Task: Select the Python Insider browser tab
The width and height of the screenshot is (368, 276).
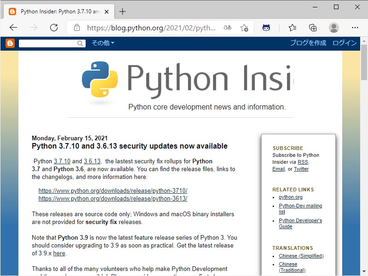Action: coord(58,11)
